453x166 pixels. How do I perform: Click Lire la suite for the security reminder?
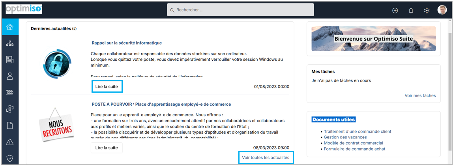tap(107, 86)
